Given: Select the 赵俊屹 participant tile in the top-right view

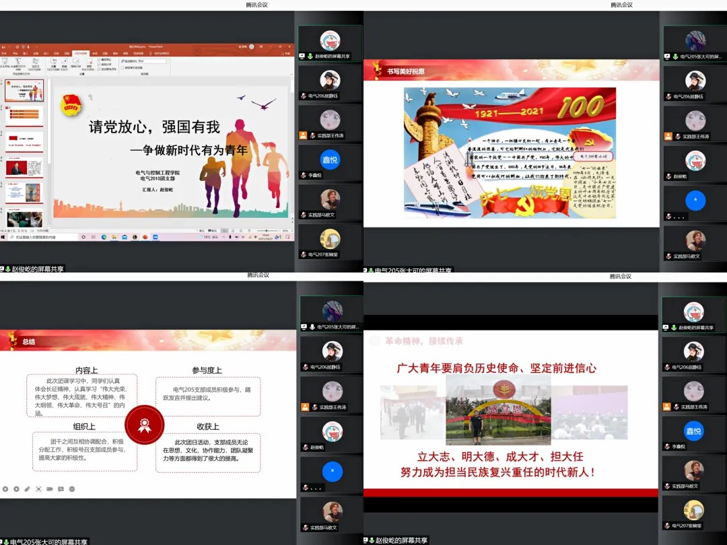Looking at the screenshot, I should 695,163.
